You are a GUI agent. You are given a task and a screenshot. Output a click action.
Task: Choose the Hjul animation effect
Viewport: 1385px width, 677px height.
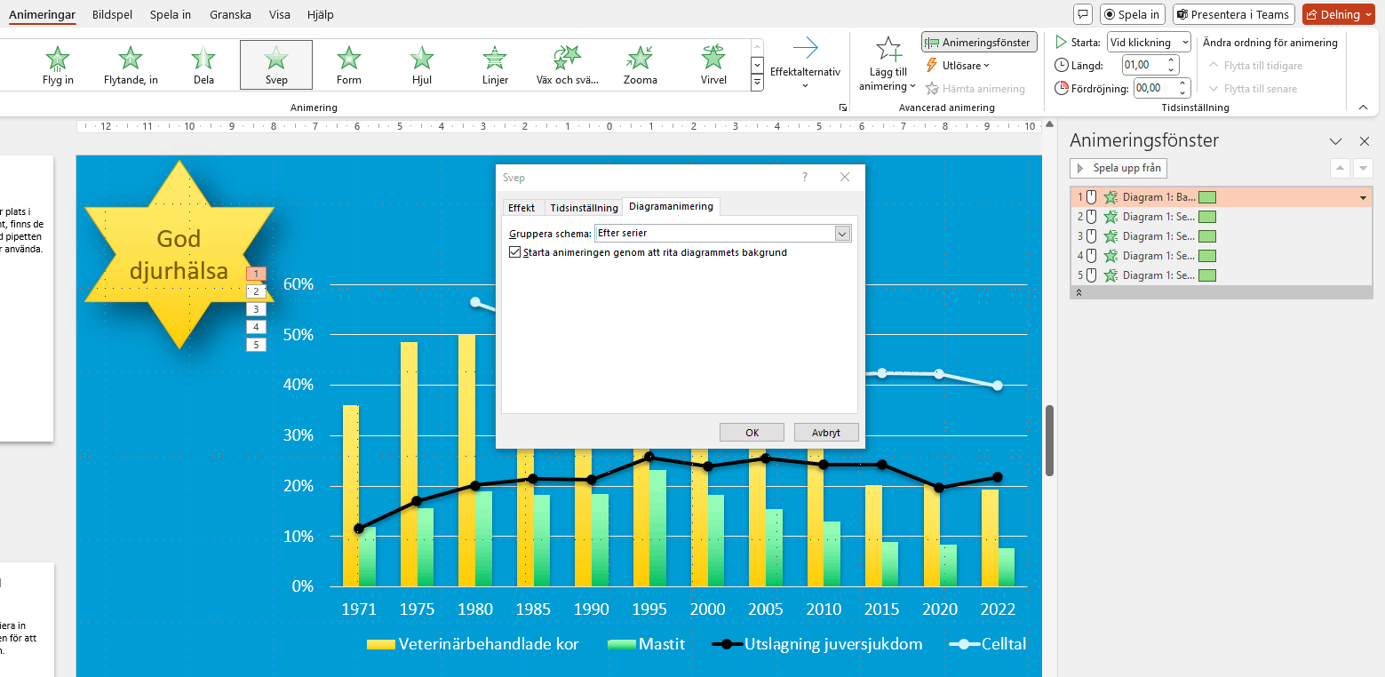tap(422, 65)
